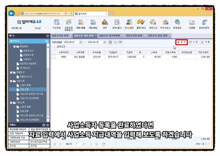Collapse the 세무신고 menu section header
Screen dimensions: 220x156
pos(47,41)
